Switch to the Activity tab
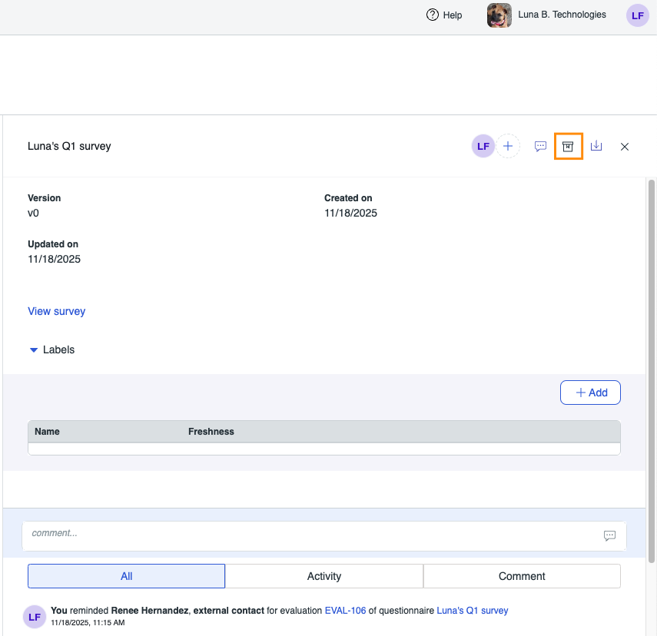This screenshot has height=636, width=657. 324,576
